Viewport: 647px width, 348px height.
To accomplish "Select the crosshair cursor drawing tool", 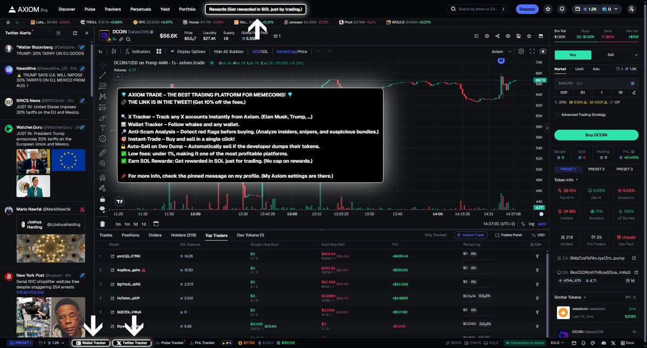I will [x=102, y=65].
